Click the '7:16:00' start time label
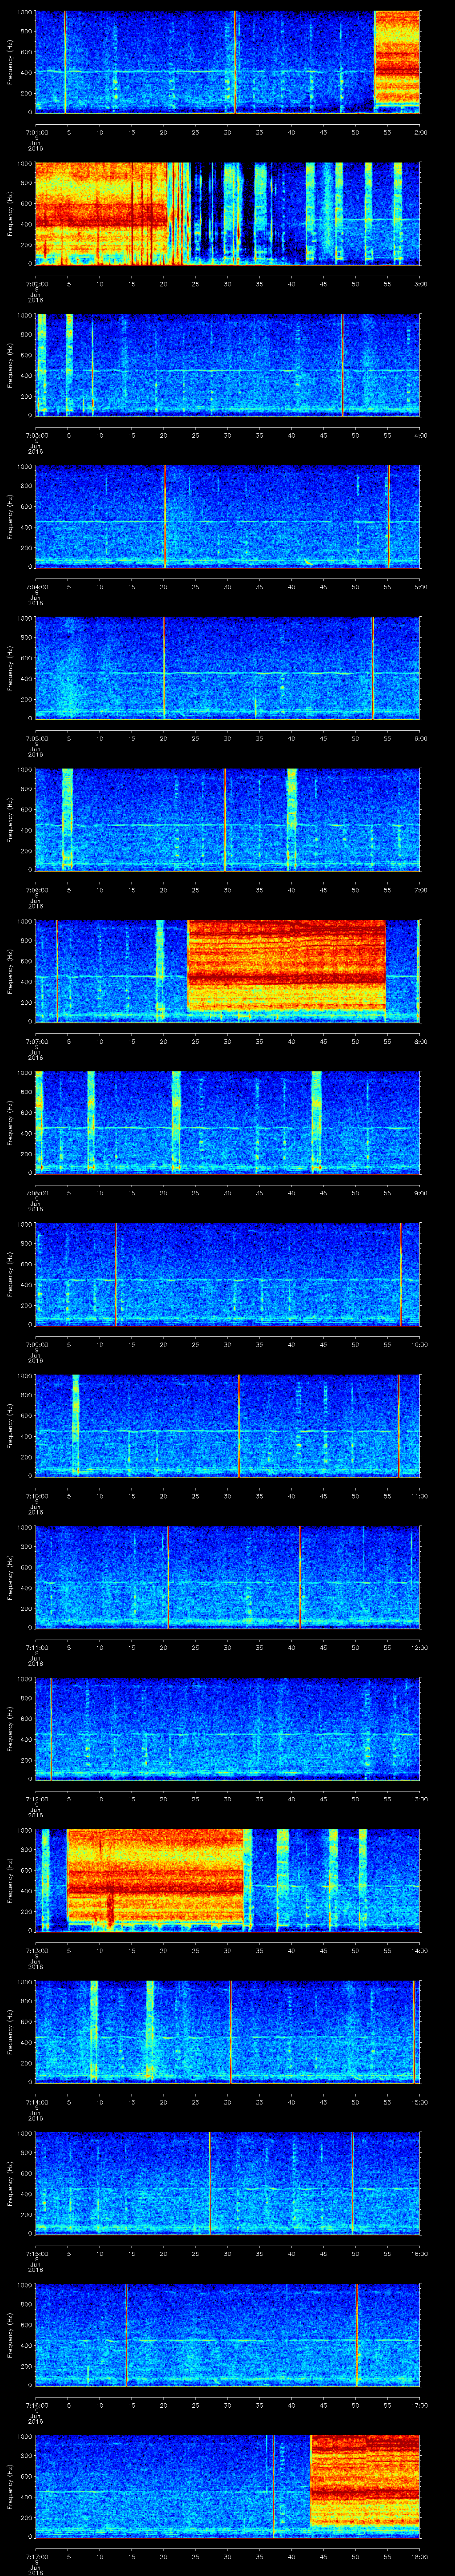This screenshot has height=2576, width=455. (x=36, y=2405)
